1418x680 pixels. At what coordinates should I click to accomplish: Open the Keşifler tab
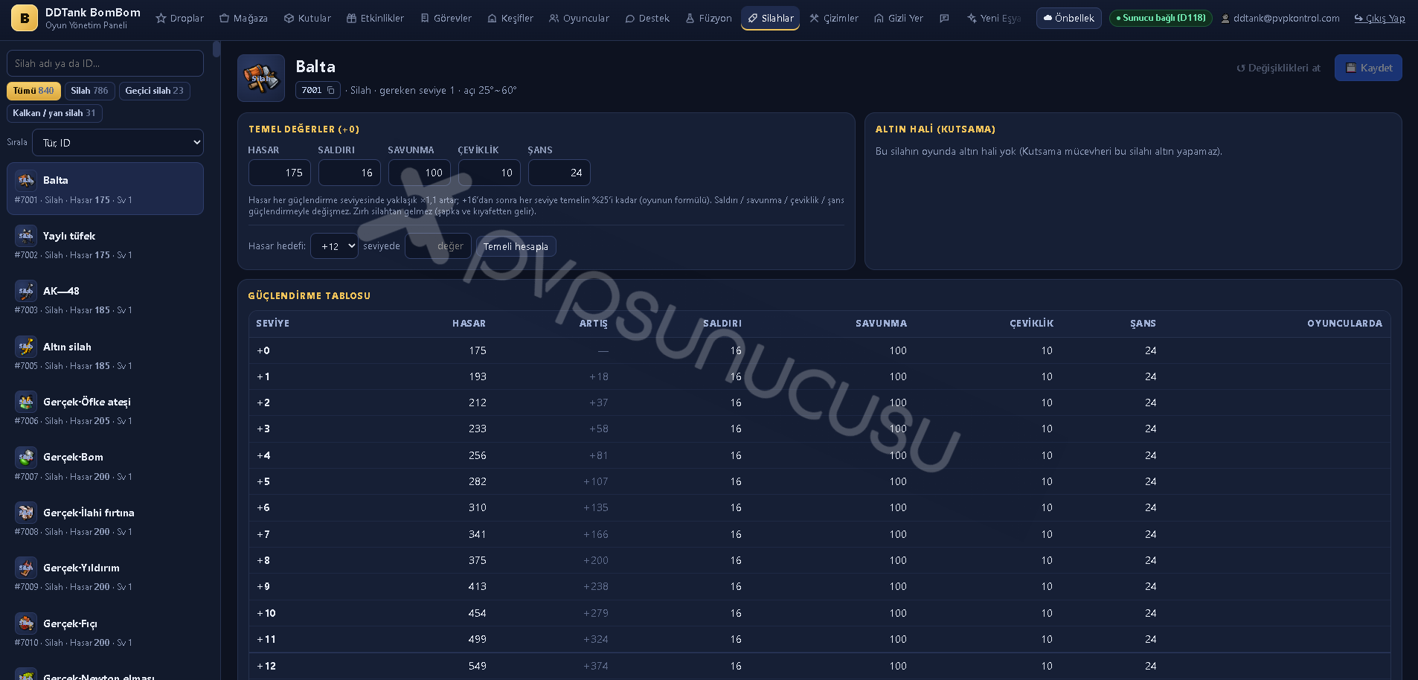coord(510,18)
